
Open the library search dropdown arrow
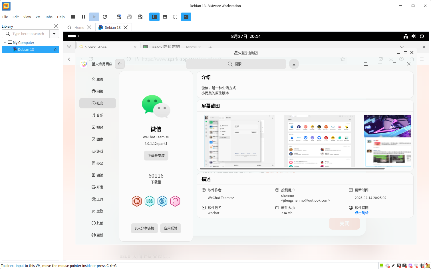click(54, 34)
